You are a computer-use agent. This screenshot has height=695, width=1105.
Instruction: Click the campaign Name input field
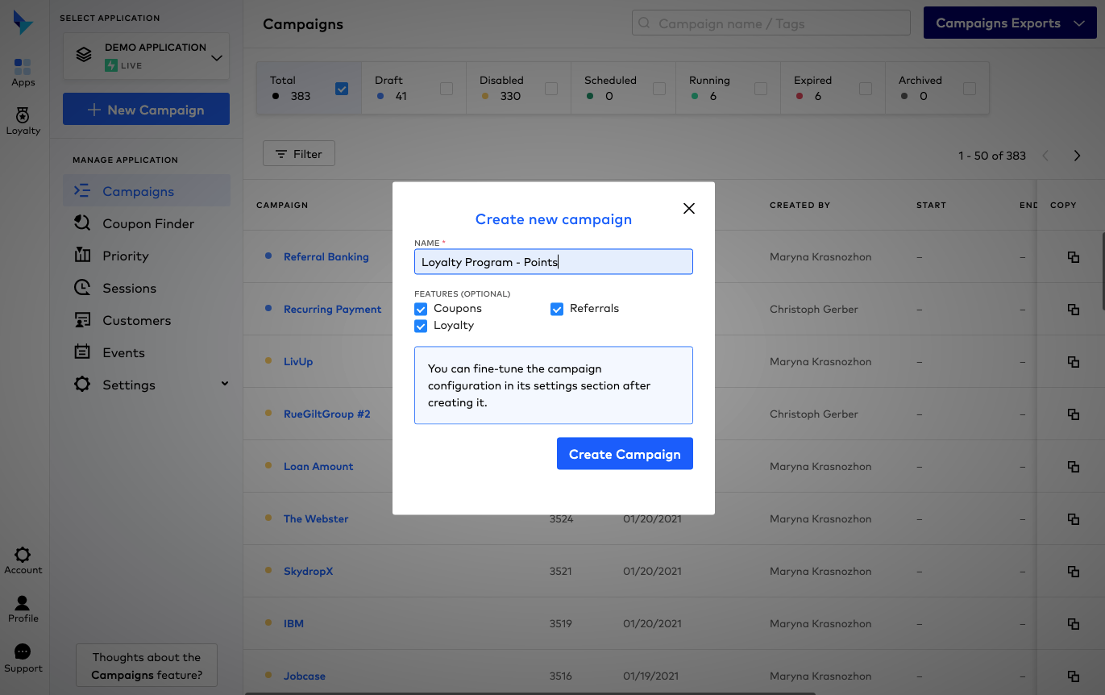pyautogui.click(x=553, y=262)
